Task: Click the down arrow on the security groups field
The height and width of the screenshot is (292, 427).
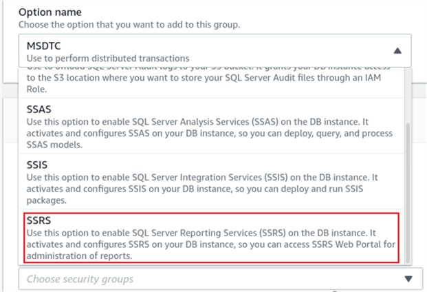Action: tap(408, 279)
